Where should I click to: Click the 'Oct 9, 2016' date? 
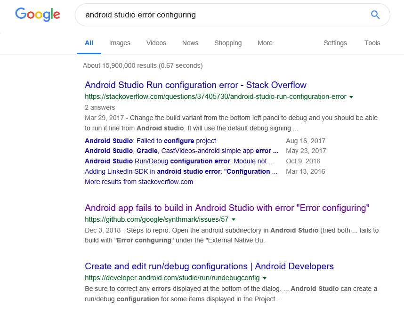point(303,161)
